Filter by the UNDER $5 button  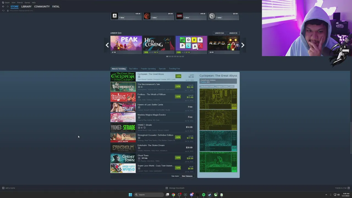point(233,33)
